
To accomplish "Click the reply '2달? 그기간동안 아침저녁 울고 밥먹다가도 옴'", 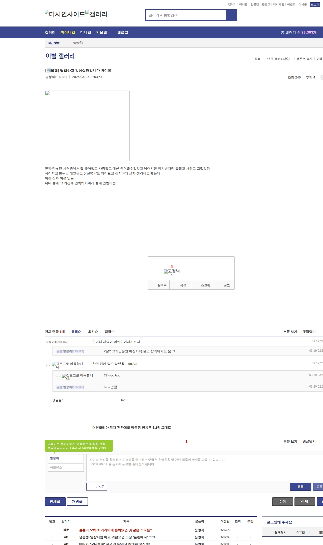I will tap(140, 351).
